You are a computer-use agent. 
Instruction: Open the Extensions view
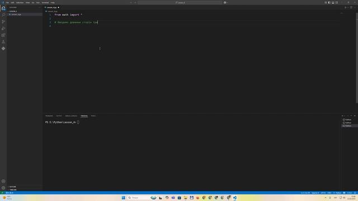point(3,35)
